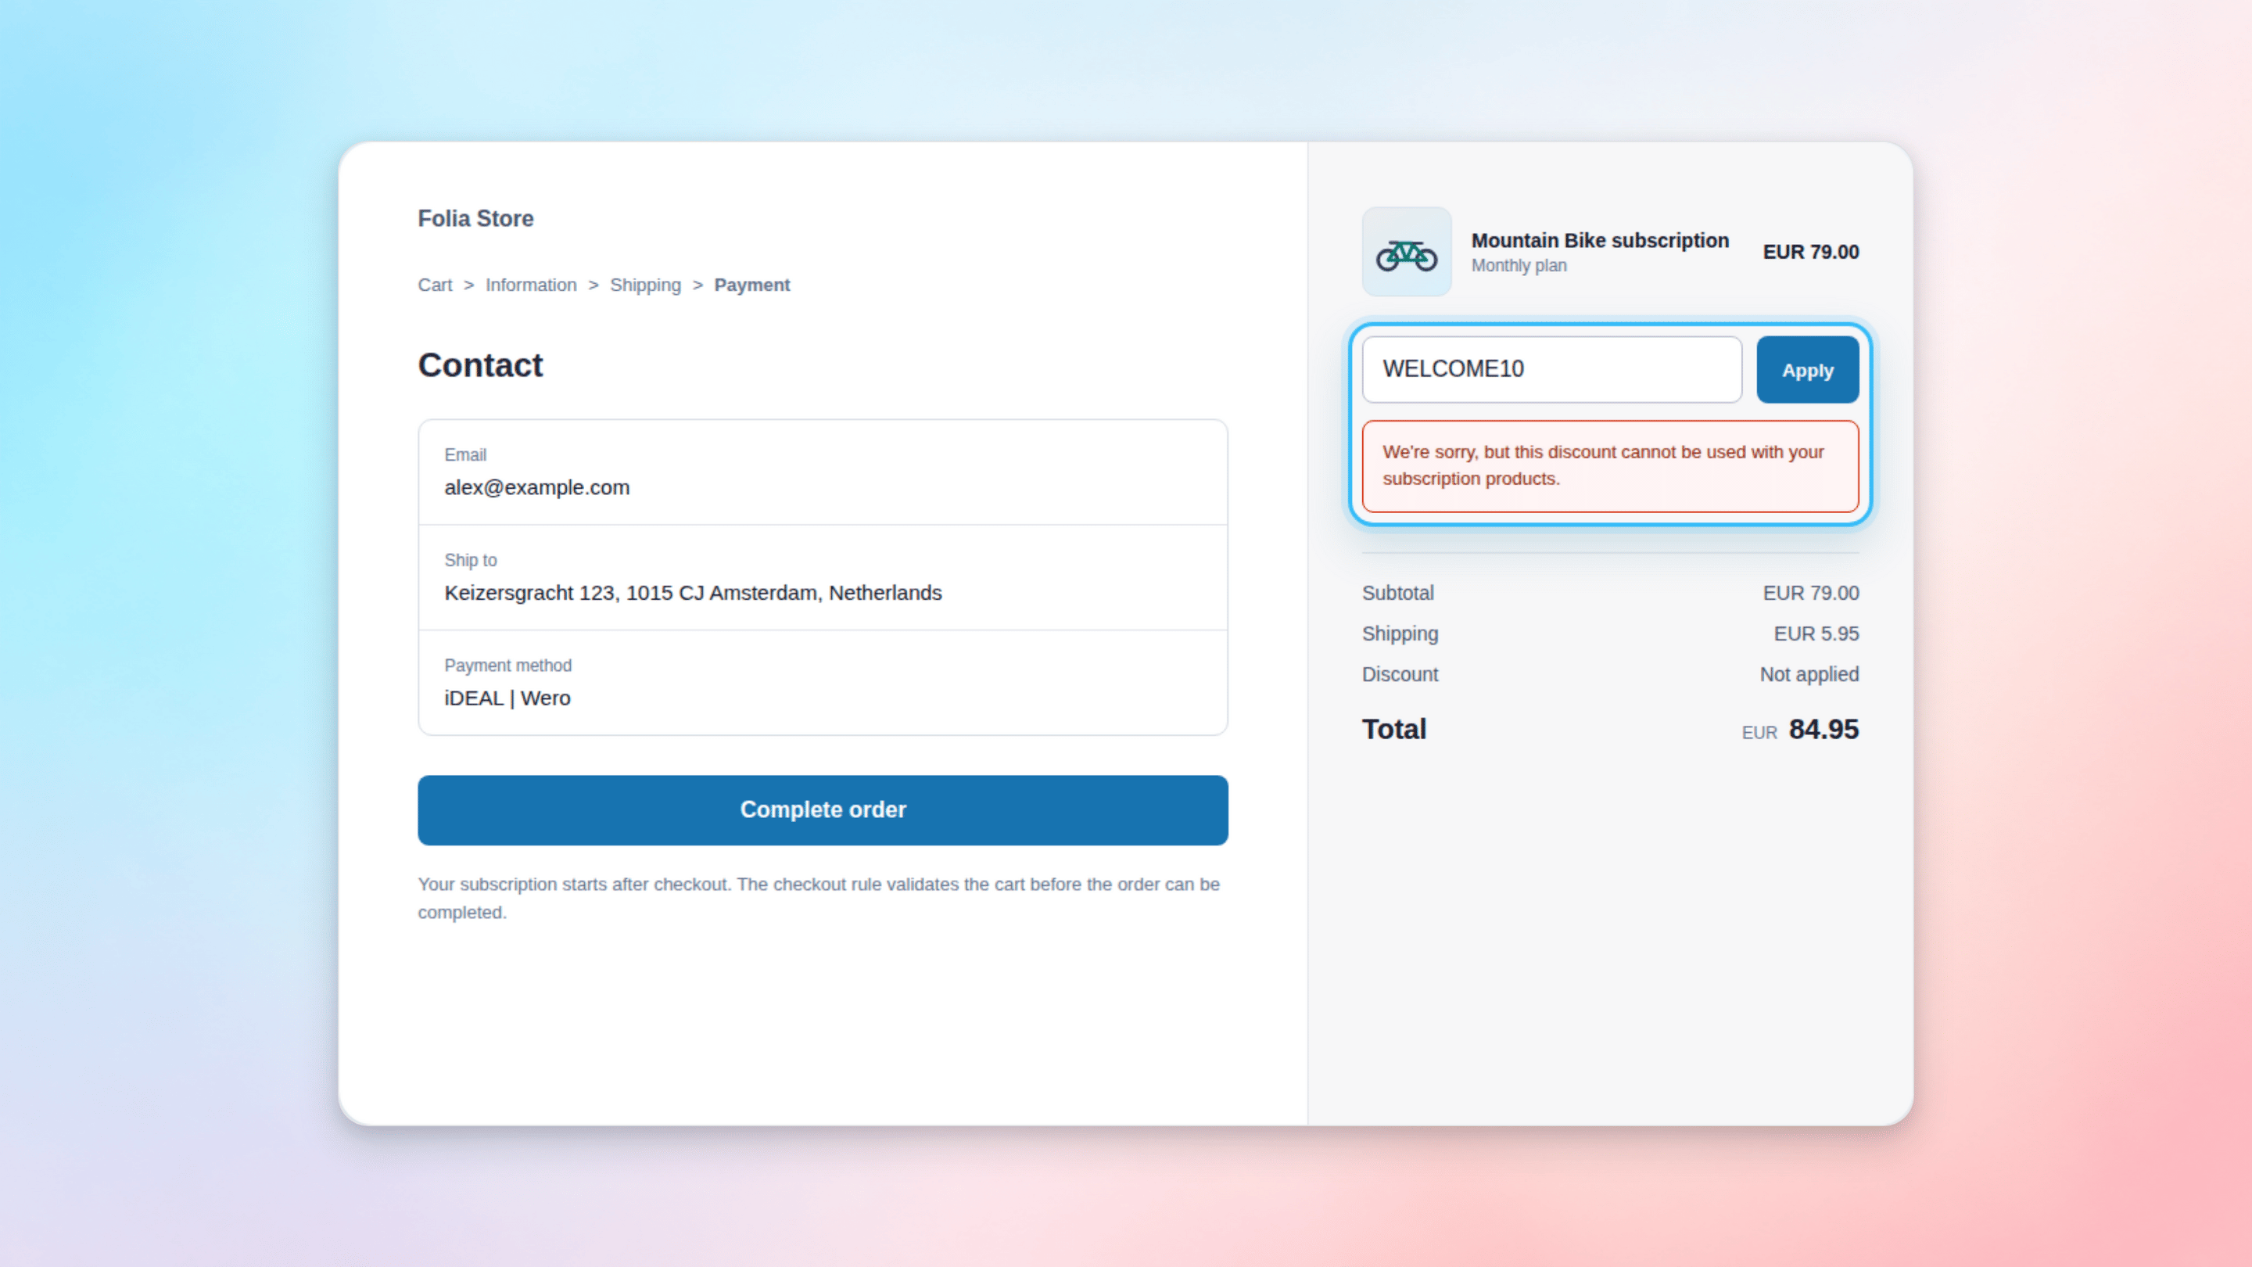Image resolution: width=2252 pixels, height=1267 pixels.
Task: Click the product price EUR 79.00 beside the subscription
Action: [1810, 252]
